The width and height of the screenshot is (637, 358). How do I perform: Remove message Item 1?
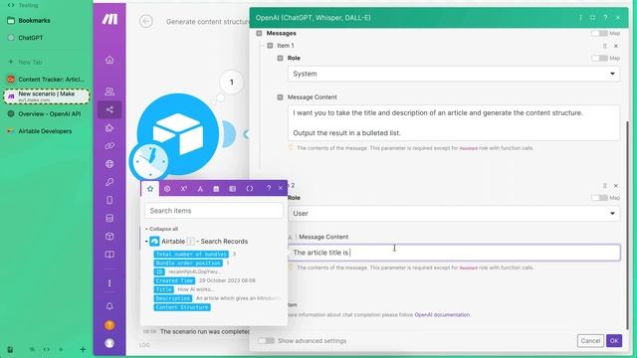coord(616,46)
